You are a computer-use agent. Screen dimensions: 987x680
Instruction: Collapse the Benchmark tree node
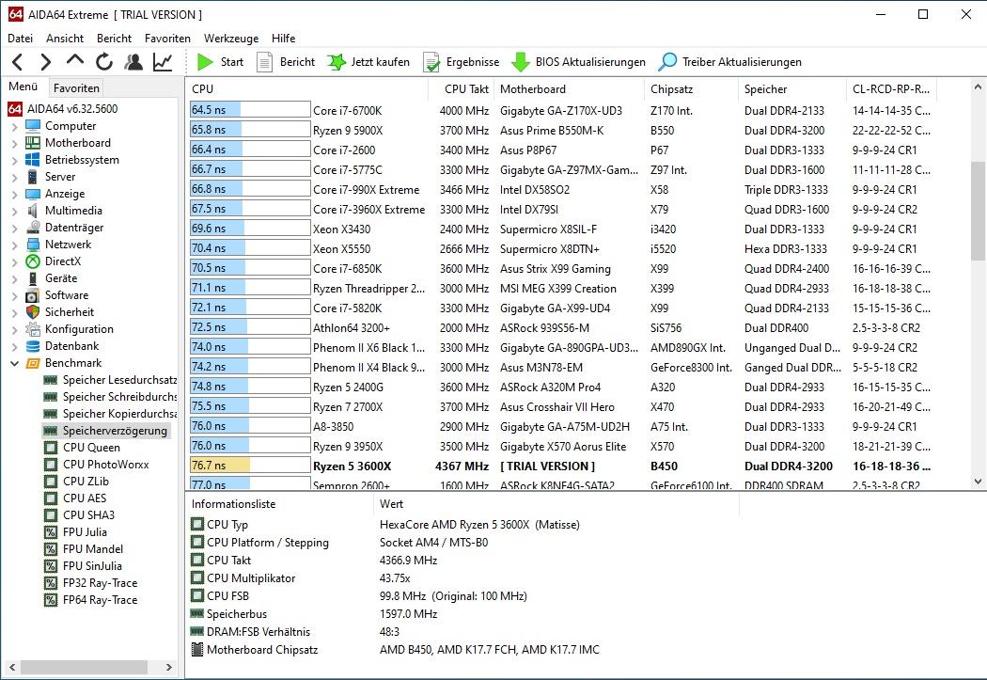[14, 363]
